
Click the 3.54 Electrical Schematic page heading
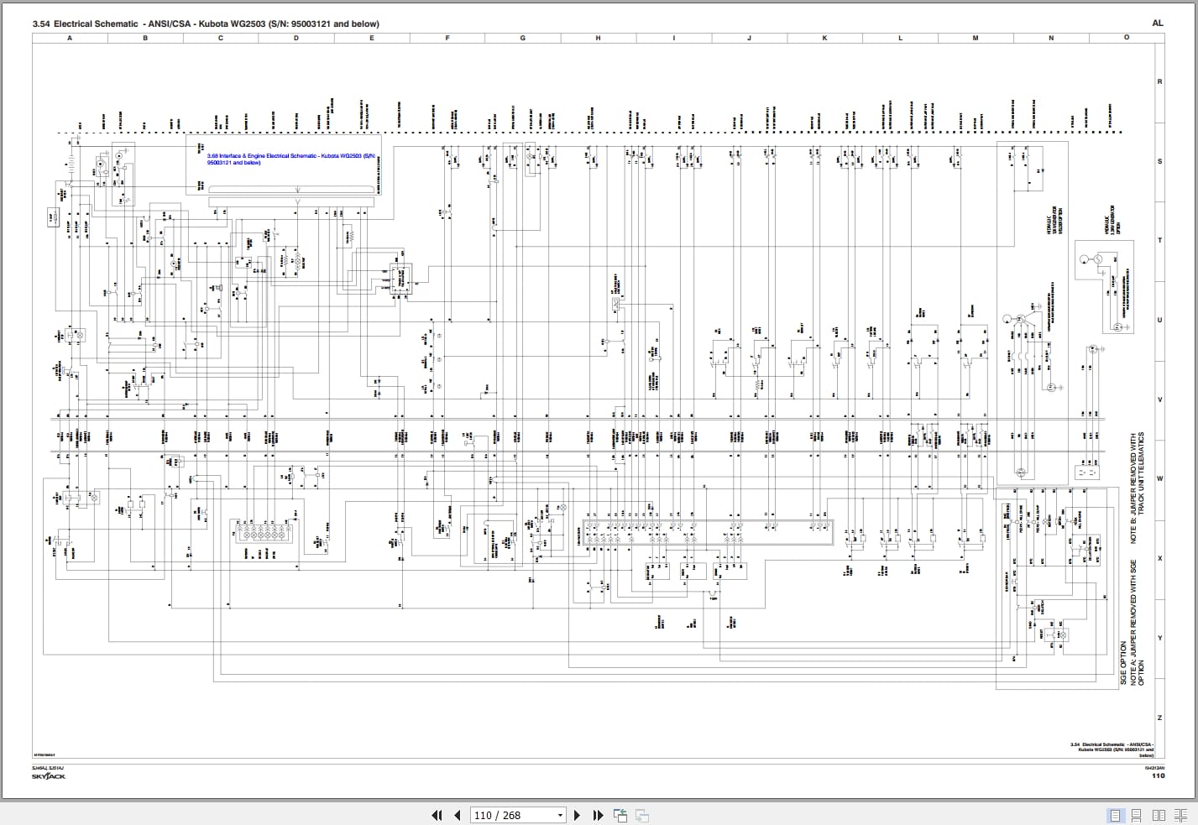click(206, 24)
